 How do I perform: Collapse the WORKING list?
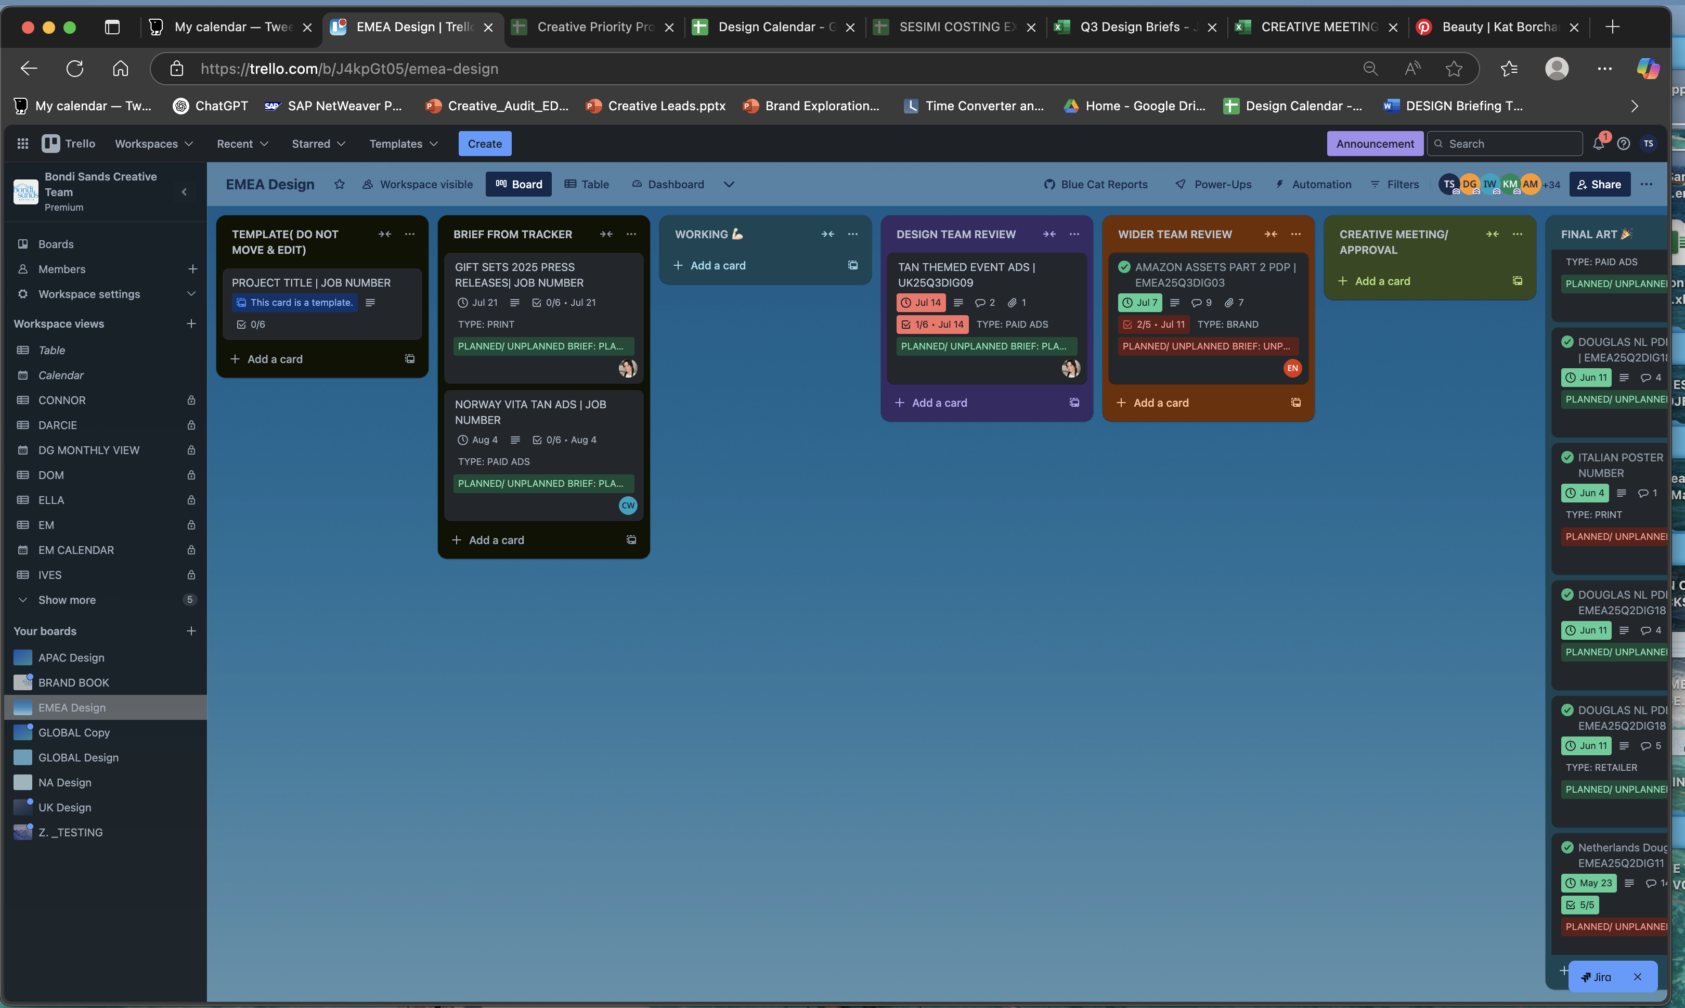[x=827, y=234]
